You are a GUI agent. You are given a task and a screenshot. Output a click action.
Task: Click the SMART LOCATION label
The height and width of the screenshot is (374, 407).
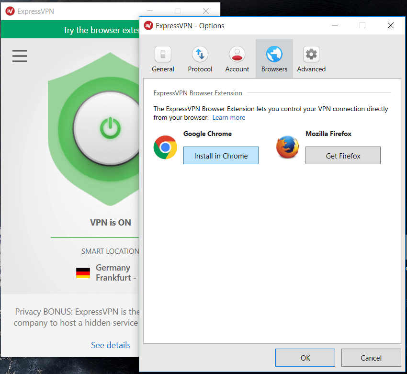[110, 251]
